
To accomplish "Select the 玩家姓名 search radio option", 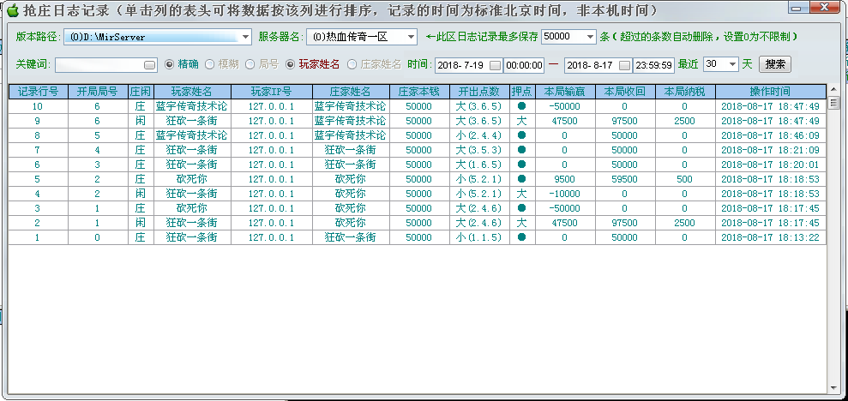I will pyautogui.click(x=291, y=64).
